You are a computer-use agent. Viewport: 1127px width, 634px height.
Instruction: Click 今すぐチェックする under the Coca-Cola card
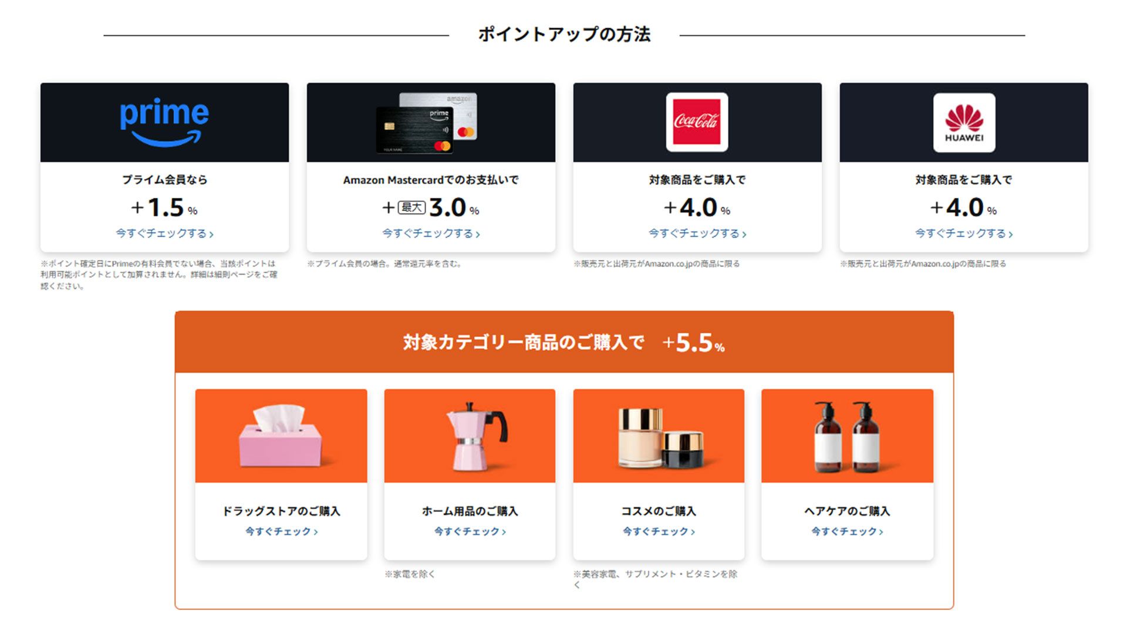(x=697, y=234)
